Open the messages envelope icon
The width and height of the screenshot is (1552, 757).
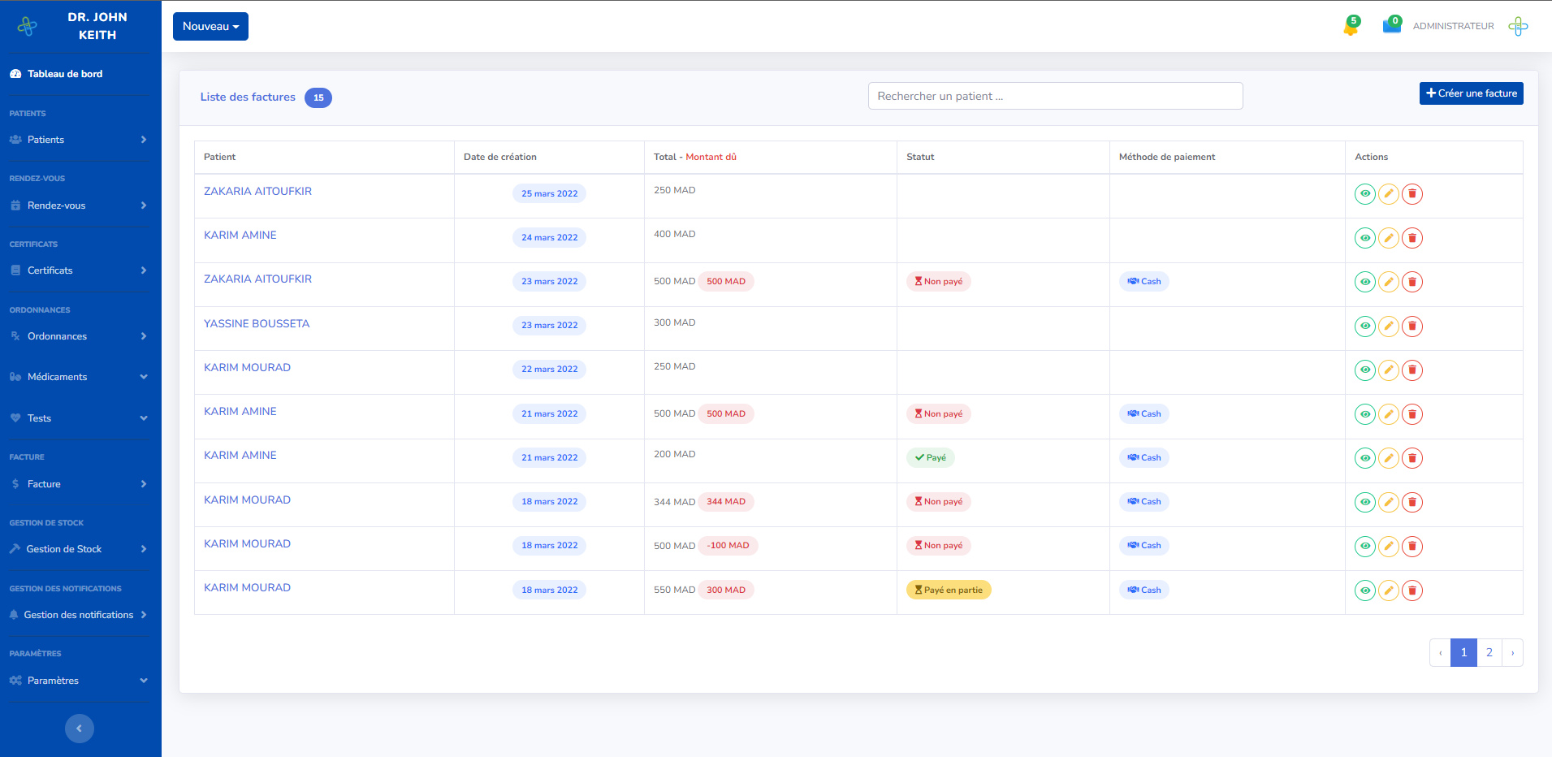click(1391, 26)
